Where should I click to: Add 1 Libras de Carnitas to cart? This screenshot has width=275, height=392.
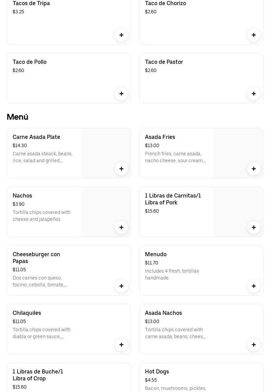click(254, 227)
